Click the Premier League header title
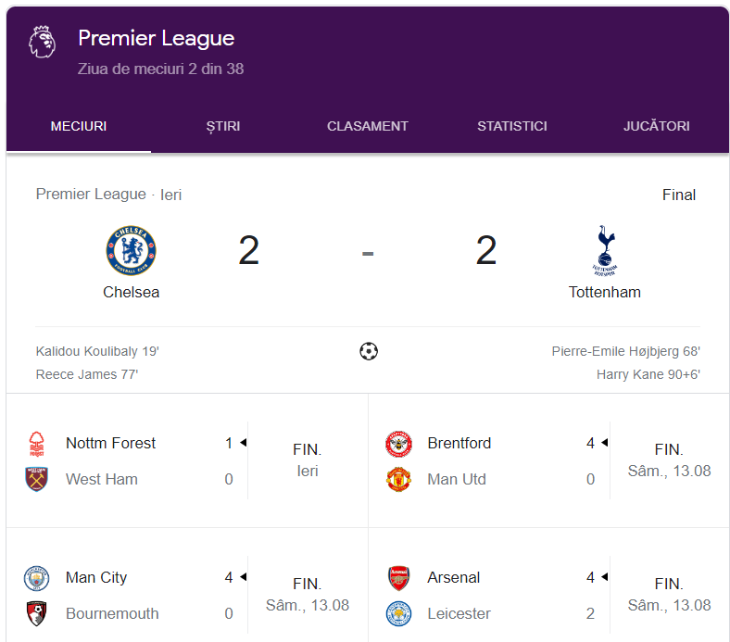This screenshot has width=730, height=642. click(x=156, y=38)
